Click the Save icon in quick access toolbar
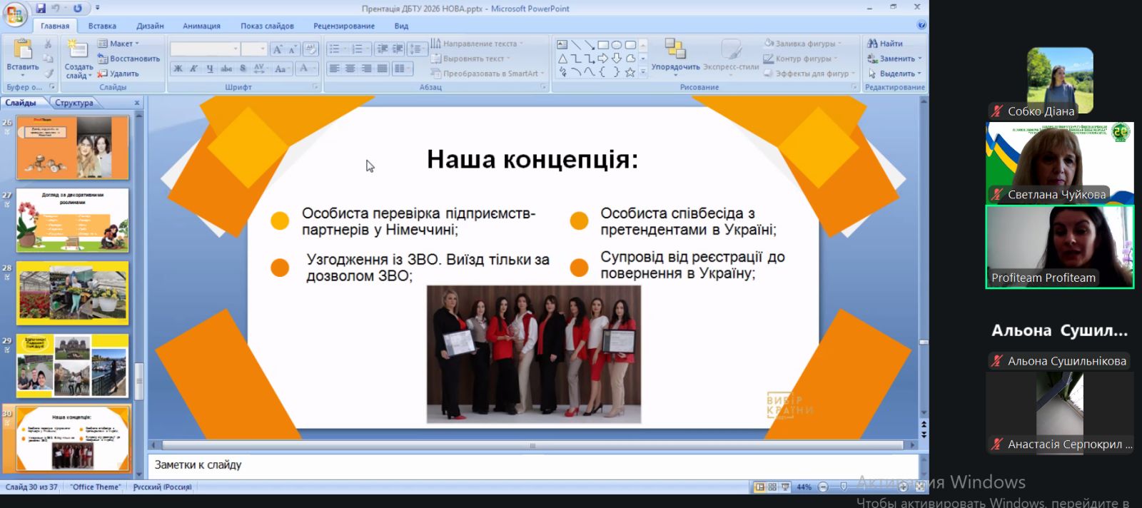The width and height of the screenshot is (1142, 508). pos(41,9)
